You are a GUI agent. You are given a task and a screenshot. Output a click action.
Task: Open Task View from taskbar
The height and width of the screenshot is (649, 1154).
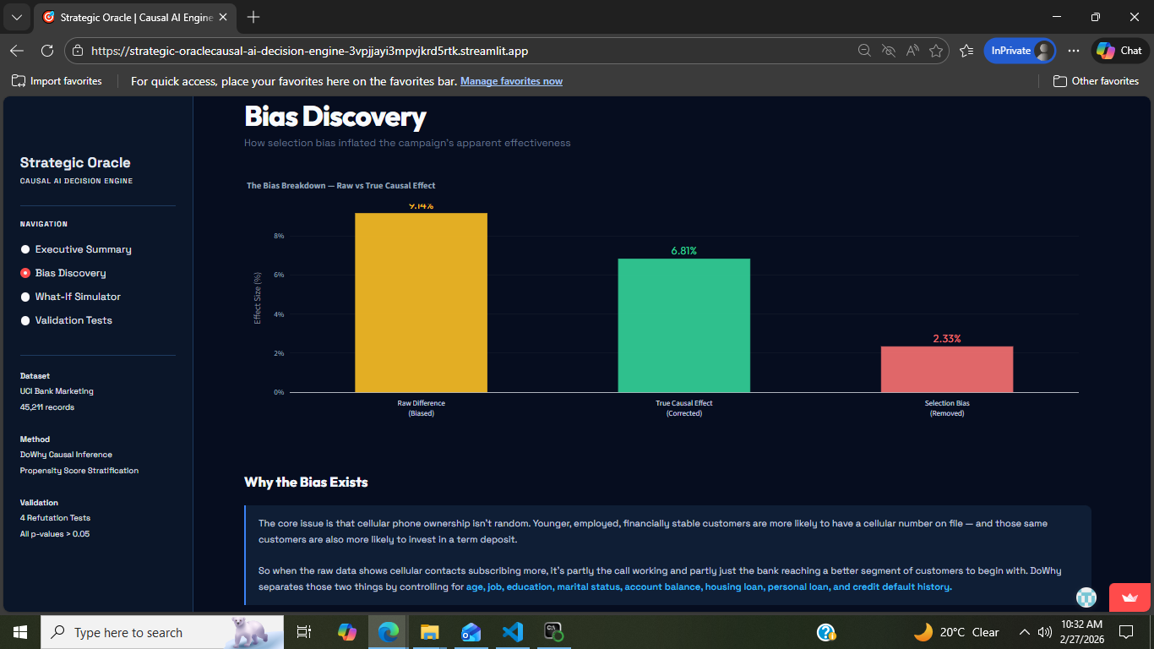tap(304, 632)
